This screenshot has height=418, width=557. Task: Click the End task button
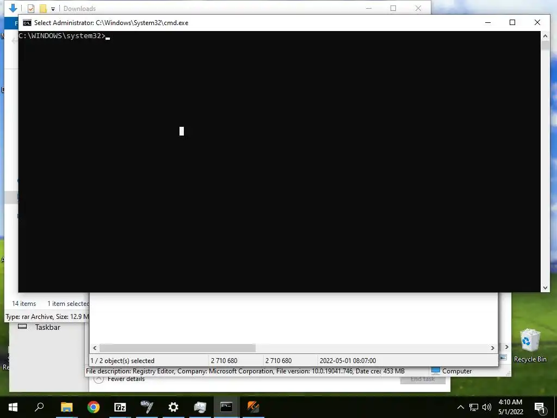coord(423,379)
